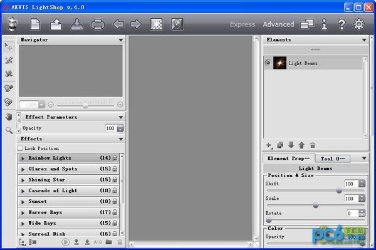The height and width of the screenshot is (250, 376).
Task: Open the program info icon
Action: pos(325,24)
